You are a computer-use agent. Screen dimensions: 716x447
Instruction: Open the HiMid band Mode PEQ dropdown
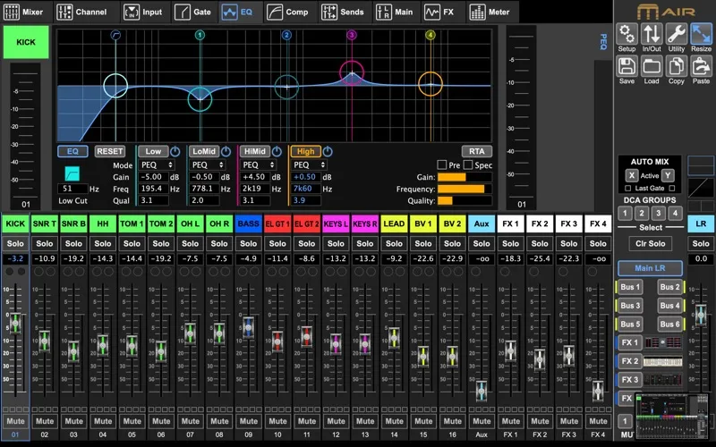tap(258, 164)
